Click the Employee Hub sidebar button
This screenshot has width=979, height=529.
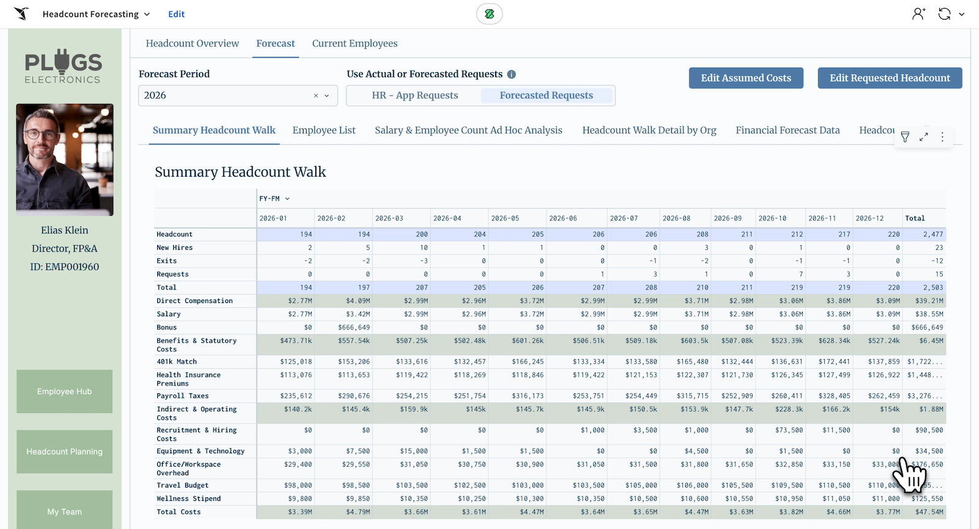tap(64, 392)
